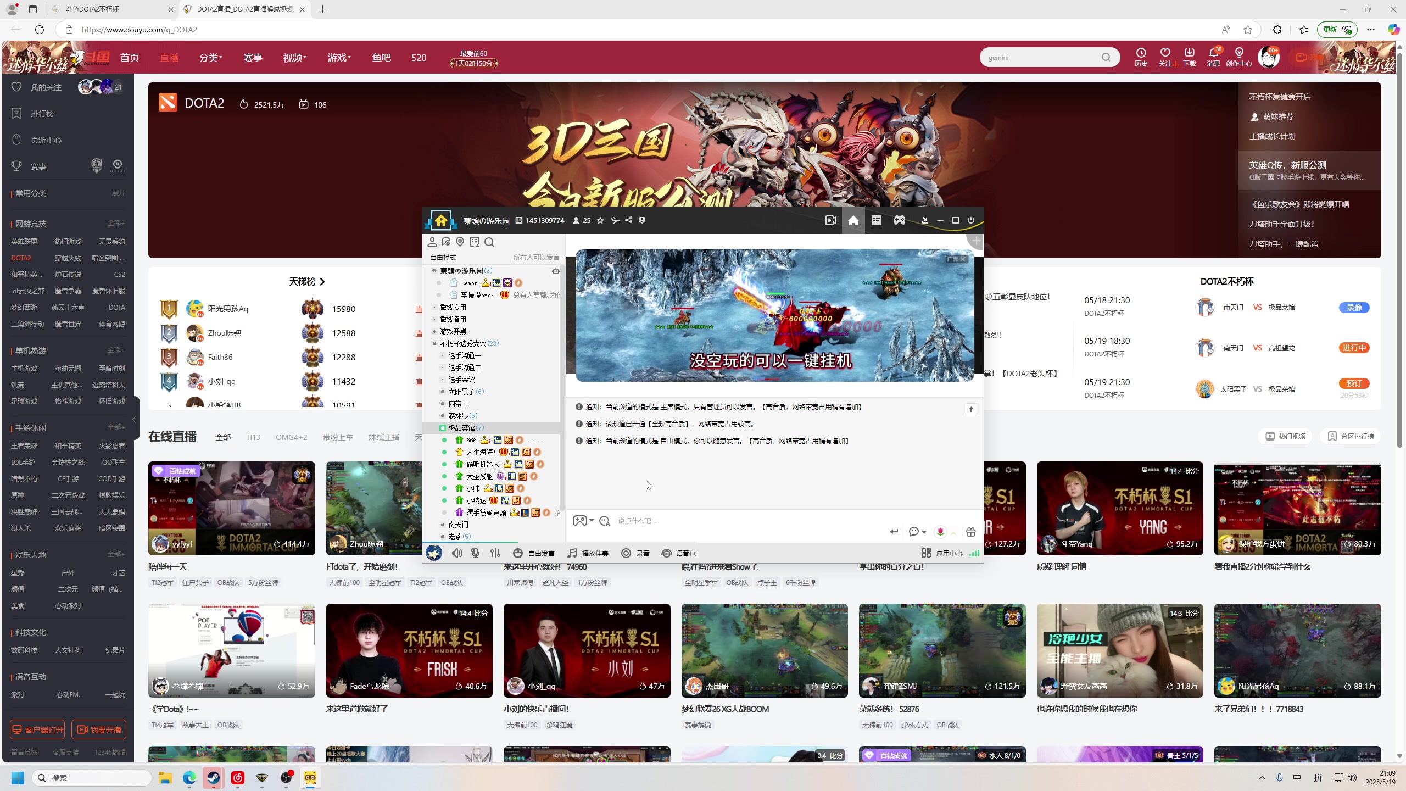This screenshot has width=1406, height=791.
Task: Open 播放伴奏 accompaniment player
Action: coord(588,553)
